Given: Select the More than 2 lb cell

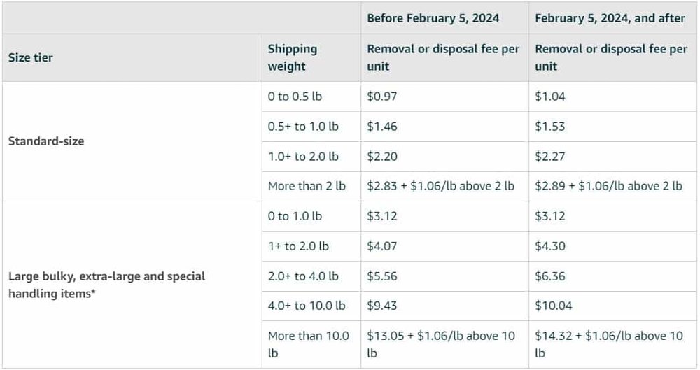Looking at the screenshot, I should tap(307, 186).
